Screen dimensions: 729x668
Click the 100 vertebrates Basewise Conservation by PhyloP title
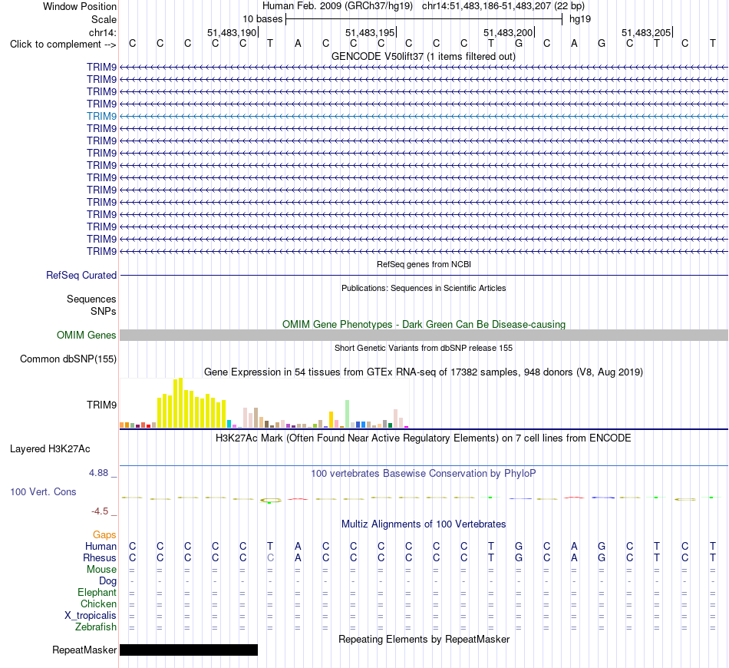[424, 474]
